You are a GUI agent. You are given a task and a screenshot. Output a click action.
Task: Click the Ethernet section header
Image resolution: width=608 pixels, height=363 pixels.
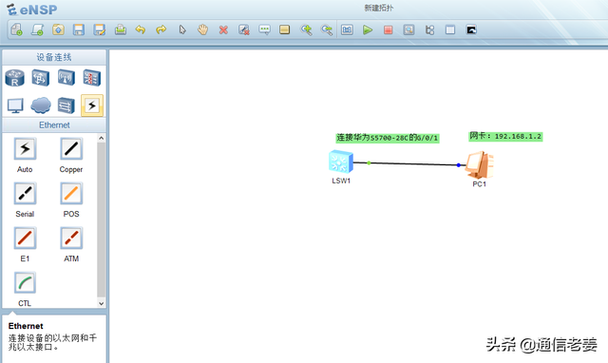click(54, 124)
